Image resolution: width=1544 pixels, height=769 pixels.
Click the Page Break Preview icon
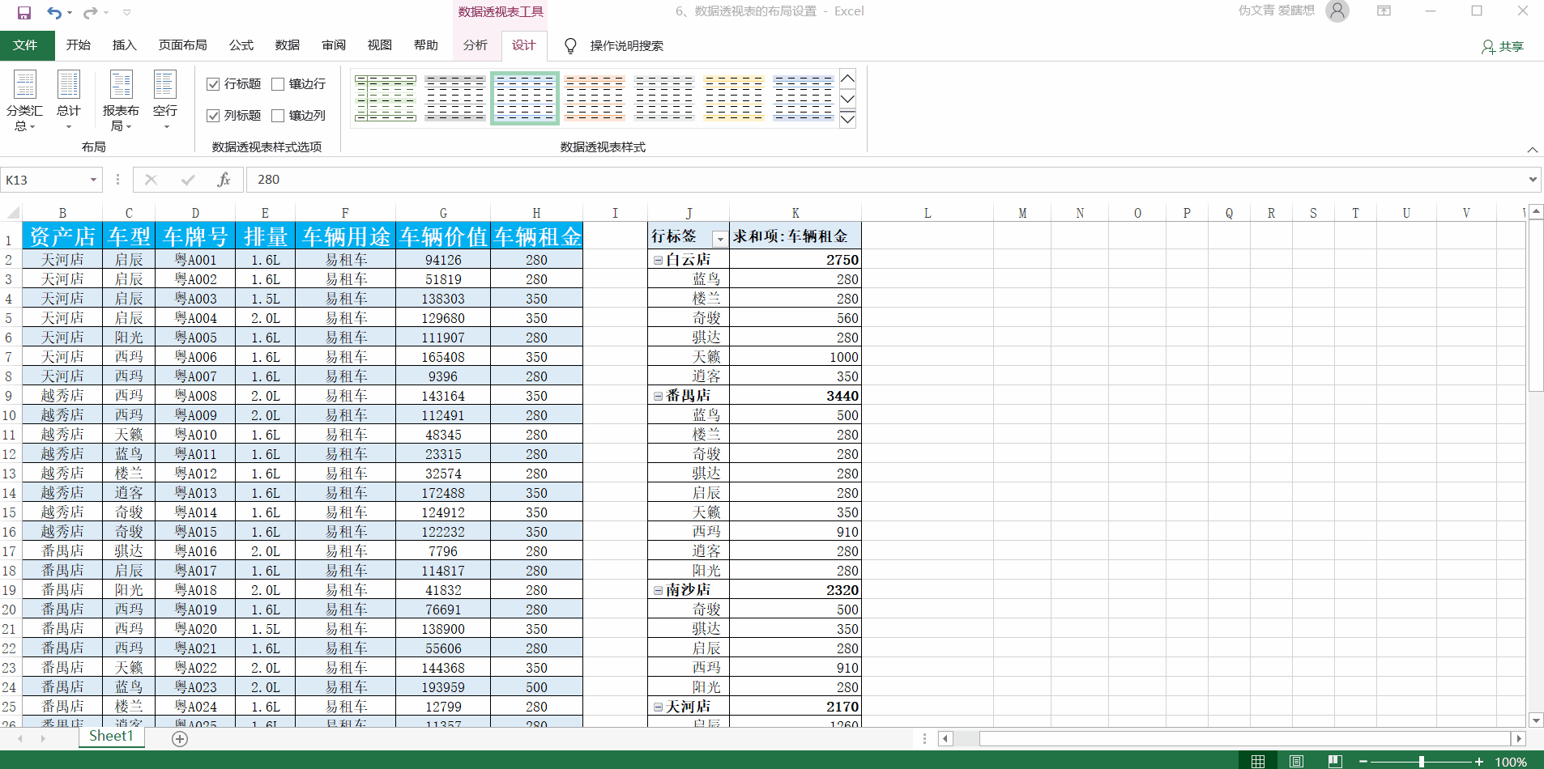1335,761
